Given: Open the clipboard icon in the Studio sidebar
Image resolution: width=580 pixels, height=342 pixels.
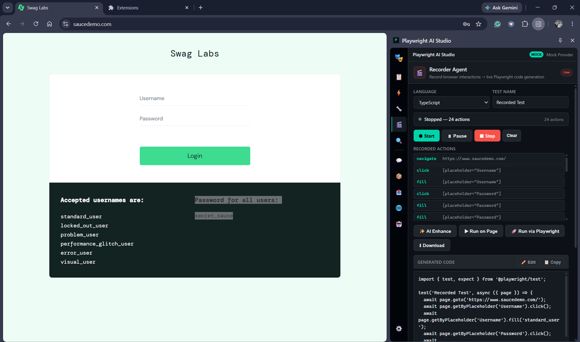Looking at the screenshot, I should tap(399, 77).
